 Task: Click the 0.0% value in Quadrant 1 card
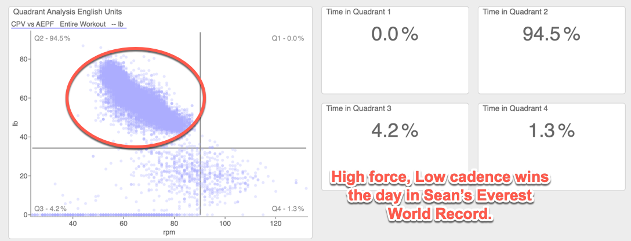pos(394,35)
